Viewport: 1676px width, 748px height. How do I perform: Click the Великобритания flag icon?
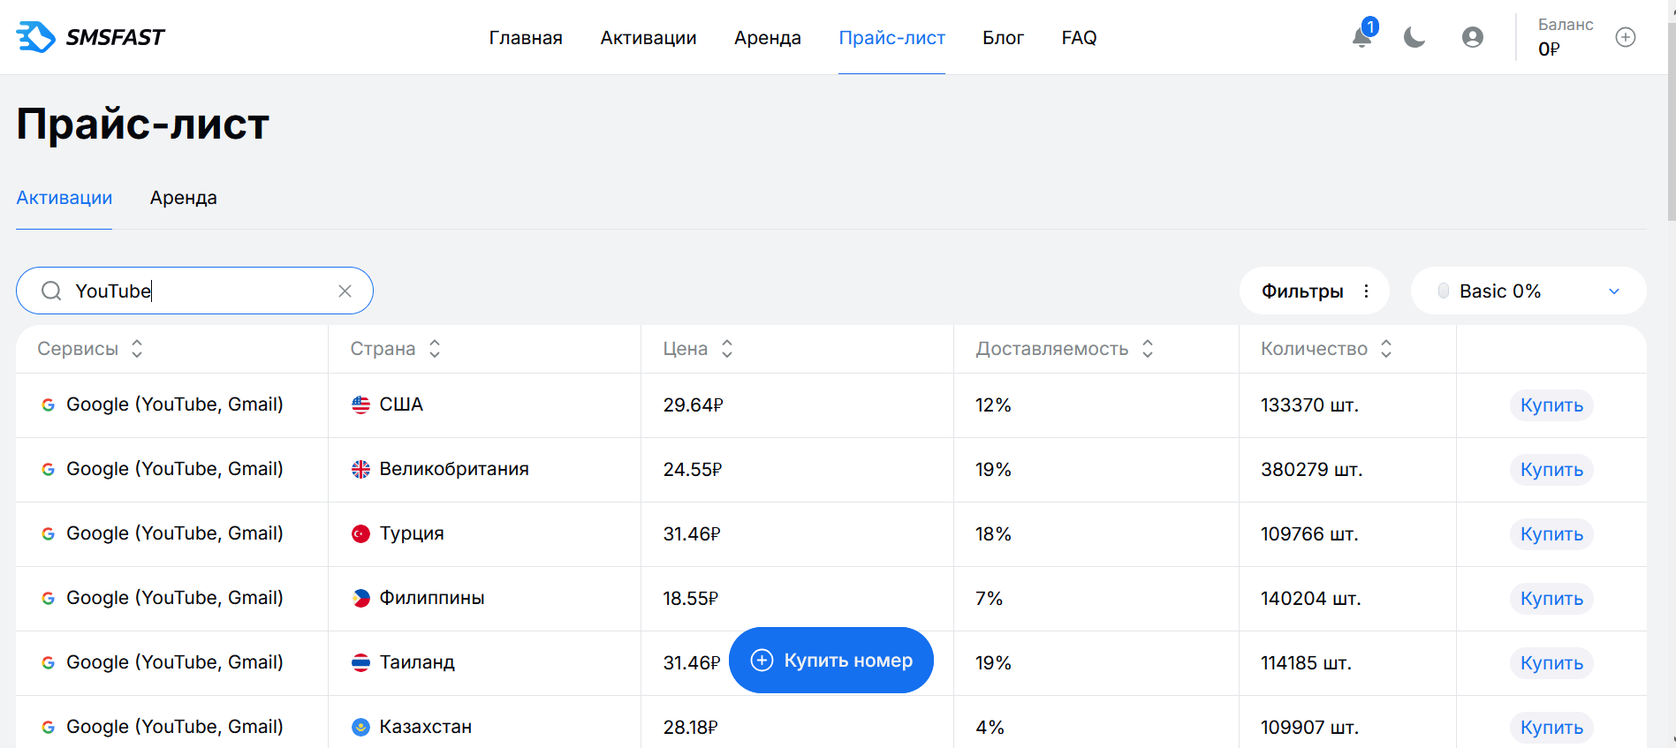click(x=360, y=470)
